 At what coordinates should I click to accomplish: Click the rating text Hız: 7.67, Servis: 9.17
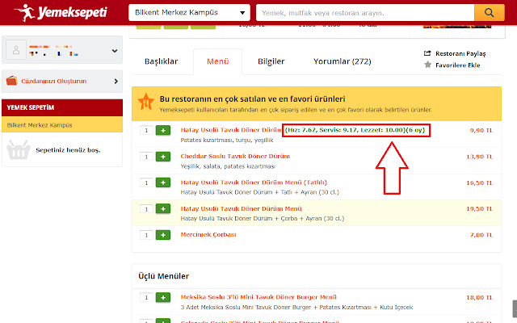pyautogui.click(x=355, y=130)
